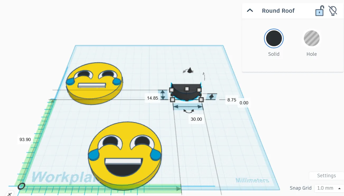Select Hole fill for the Round Roof
The height and width of the screenshot is (196, 344).
point(312,38)
